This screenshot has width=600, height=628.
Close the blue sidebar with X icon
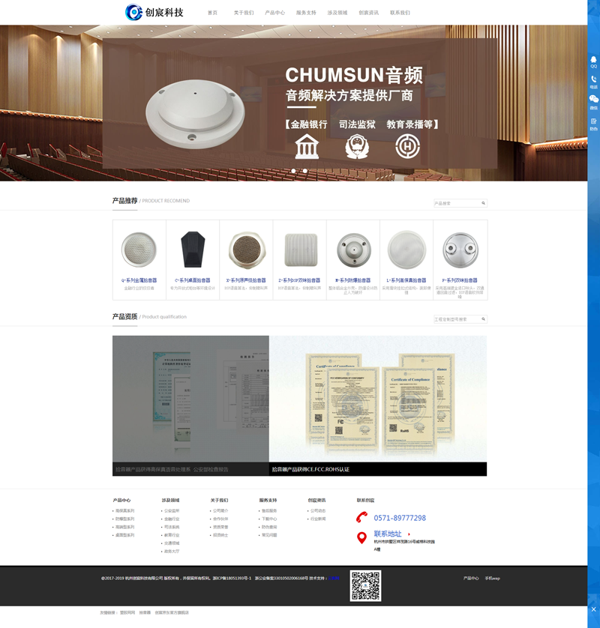pos(593,609)
